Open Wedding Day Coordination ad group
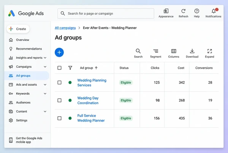Image resolution: width=228 pixels, height=153 pixels. click(88, 100)
